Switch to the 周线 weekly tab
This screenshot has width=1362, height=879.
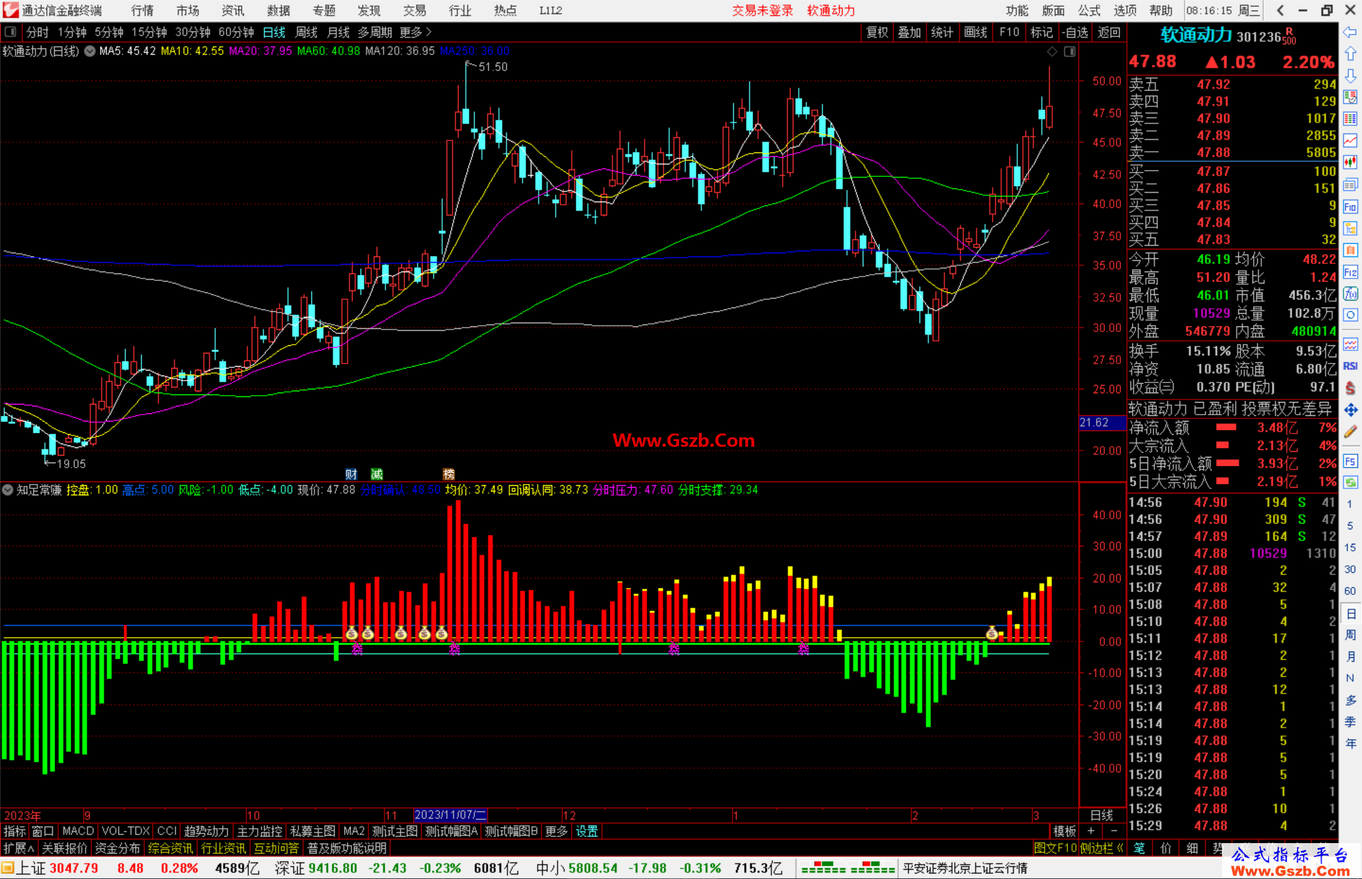point(306,32)
